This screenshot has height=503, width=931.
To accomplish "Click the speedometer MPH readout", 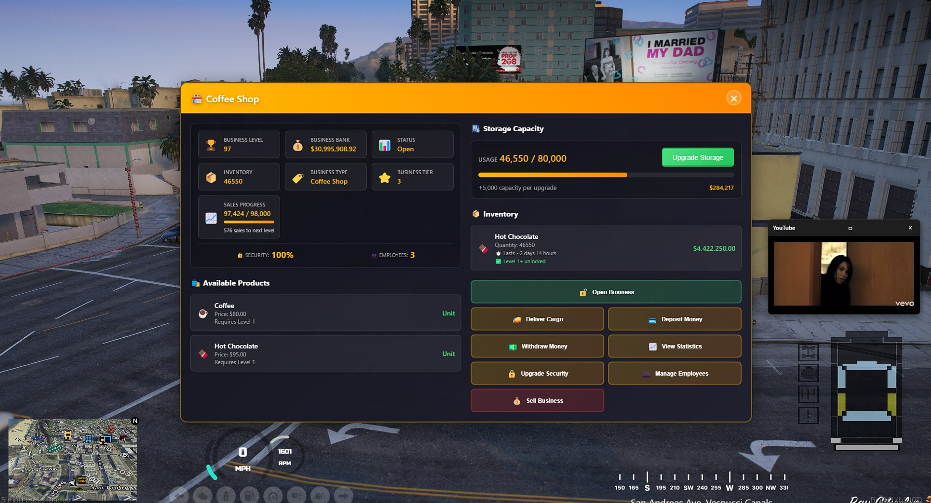I will tap(243, 459).
